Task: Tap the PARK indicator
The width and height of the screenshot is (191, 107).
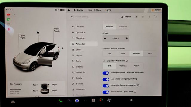Action: [x=8, y=15]
